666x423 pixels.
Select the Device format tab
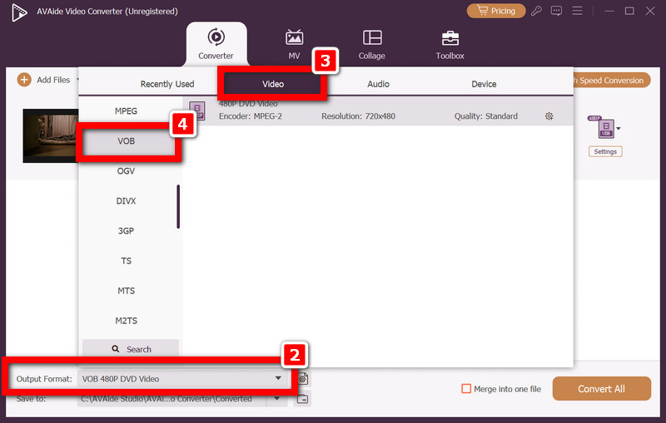484,84
